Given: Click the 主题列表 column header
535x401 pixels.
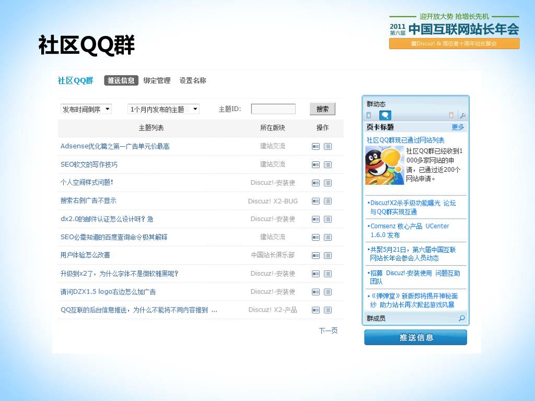Looking at the screenshot, I should pos(151,127).
